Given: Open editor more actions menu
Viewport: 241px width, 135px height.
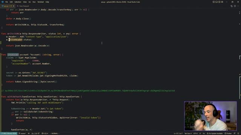Looking at the screenshot, I should [x=238, y=6].
